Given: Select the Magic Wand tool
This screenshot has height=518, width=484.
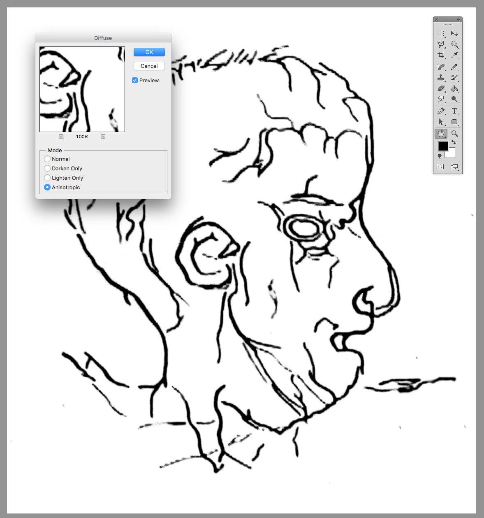Looking at the screenshot, I should point(454,44).
